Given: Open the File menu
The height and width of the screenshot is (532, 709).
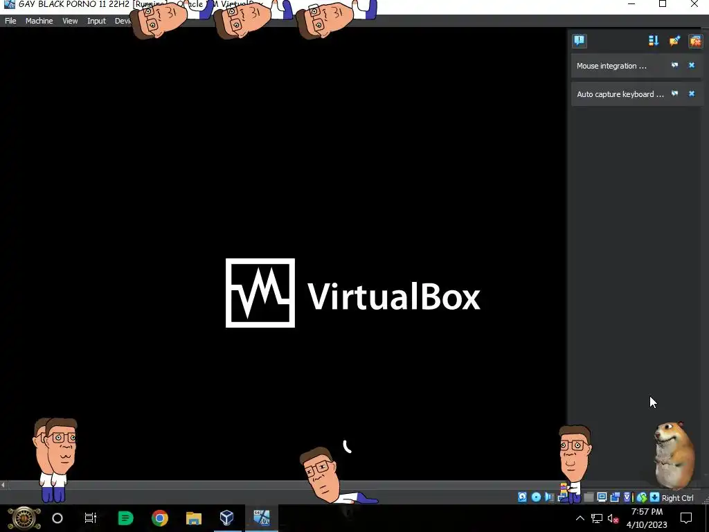Looking at the screenshot, I should pos(10,21).
